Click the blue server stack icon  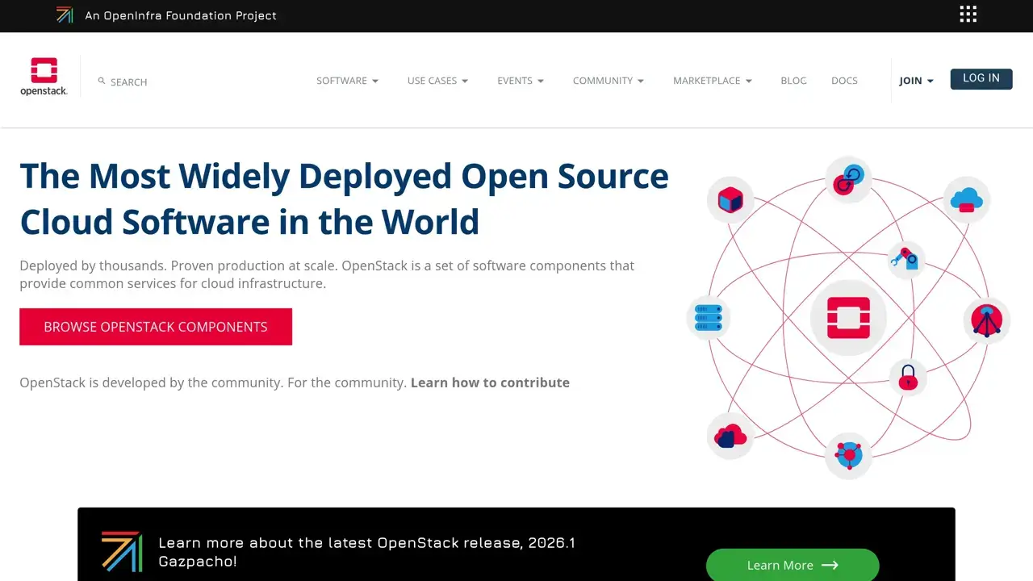708,318
